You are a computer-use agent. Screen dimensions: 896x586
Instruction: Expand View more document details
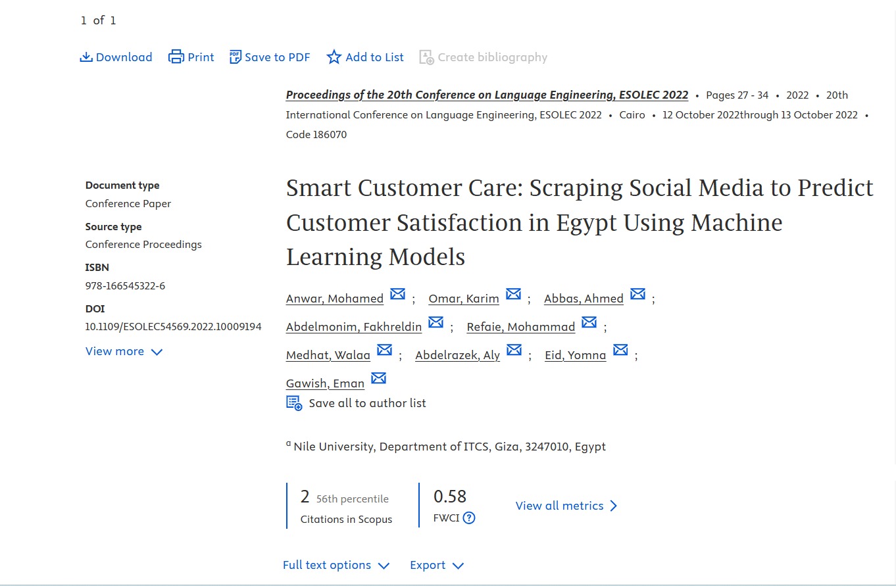(124, 351)
